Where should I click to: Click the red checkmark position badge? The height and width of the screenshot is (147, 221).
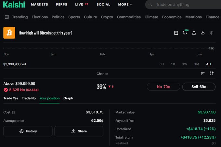pyautogui.click(x=6, y=90)
